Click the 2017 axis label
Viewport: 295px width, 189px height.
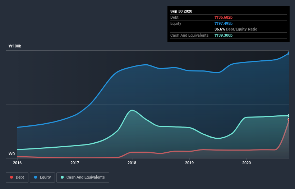[x=75, y=163]
